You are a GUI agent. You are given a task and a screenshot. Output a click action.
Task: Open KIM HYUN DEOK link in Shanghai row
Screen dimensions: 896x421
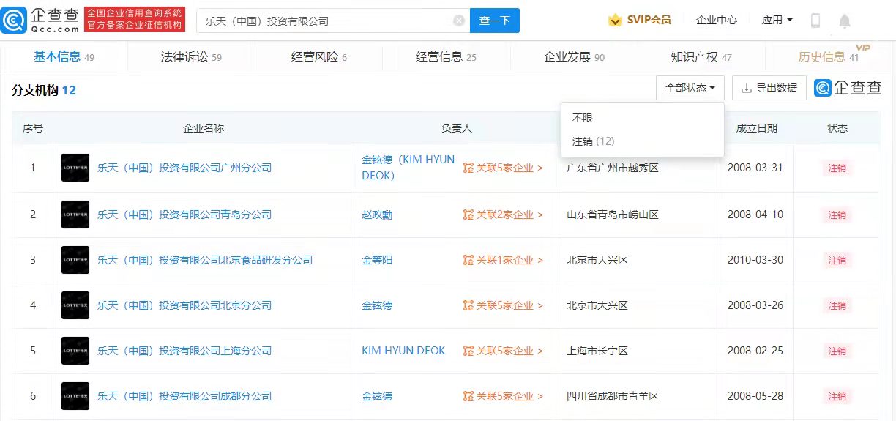(x=403, y=351)
